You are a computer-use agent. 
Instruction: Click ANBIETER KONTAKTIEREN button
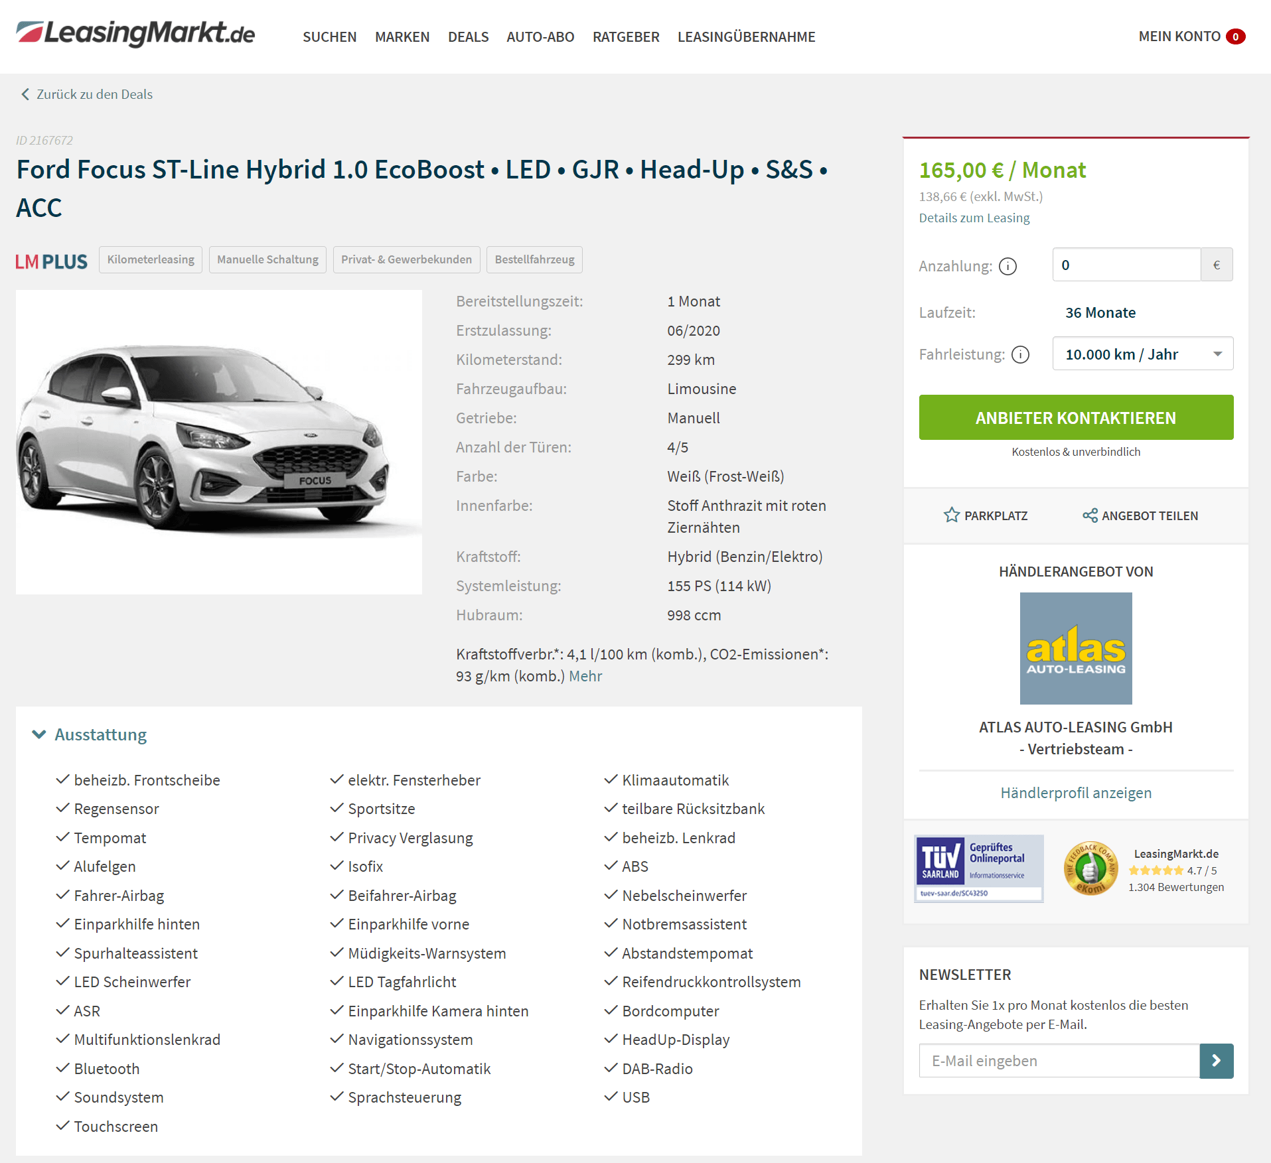point(1076,417)
